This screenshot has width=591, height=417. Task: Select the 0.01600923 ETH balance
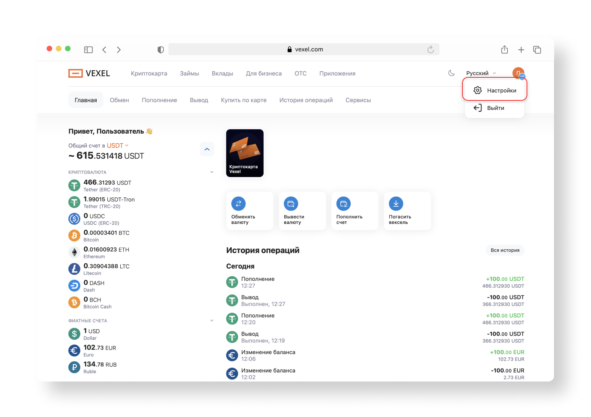pos(106,249)
